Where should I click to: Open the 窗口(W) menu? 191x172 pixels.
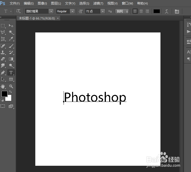click(127, 3)
